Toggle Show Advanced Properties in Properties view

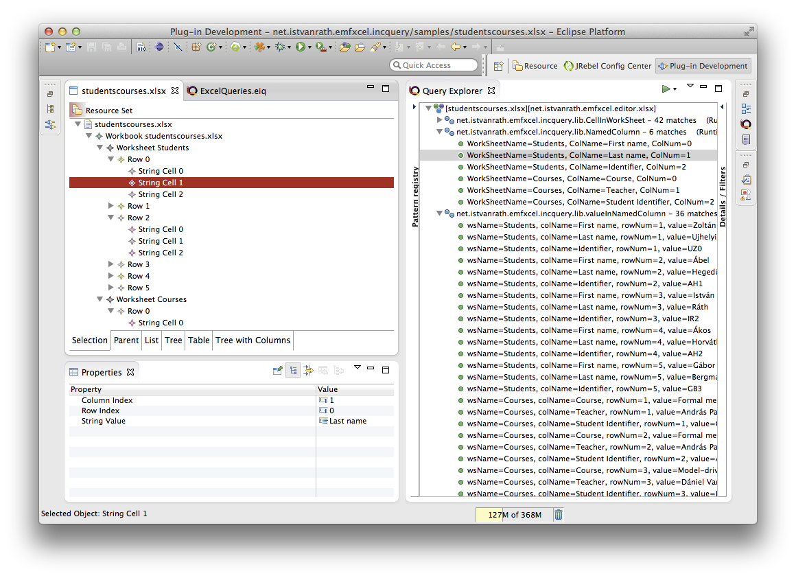pos(308,370)
